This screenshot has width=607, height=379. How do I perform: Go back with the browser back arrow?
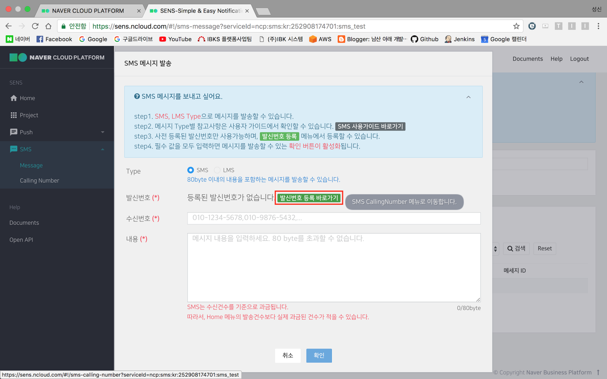(8, 26)
